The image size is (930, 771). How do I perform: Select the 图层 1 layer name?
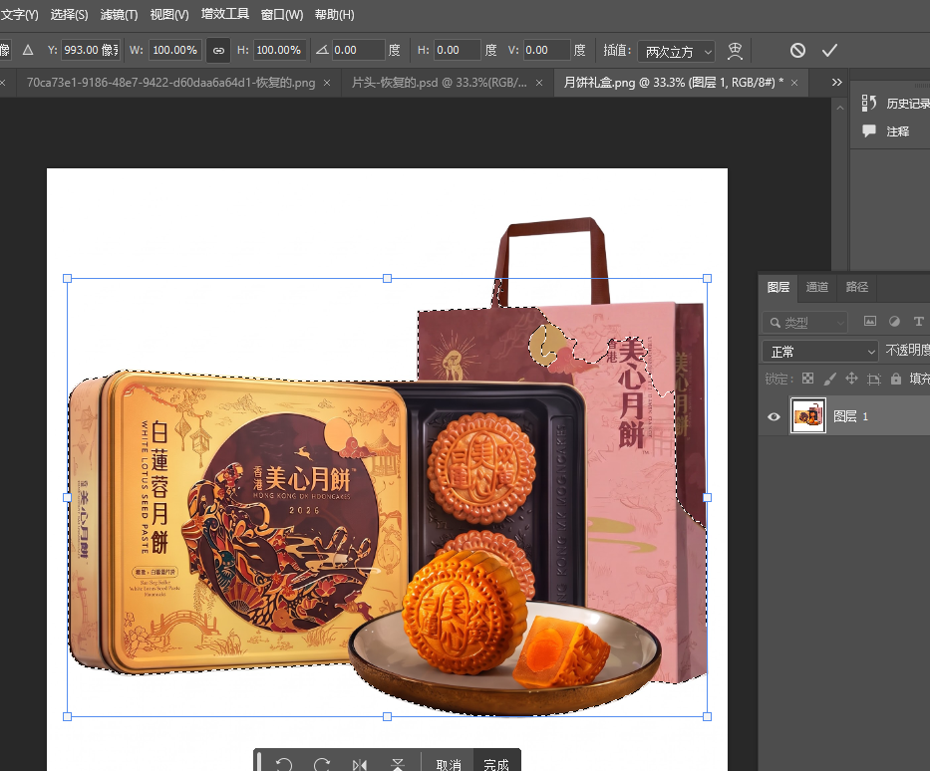(850, 416)
